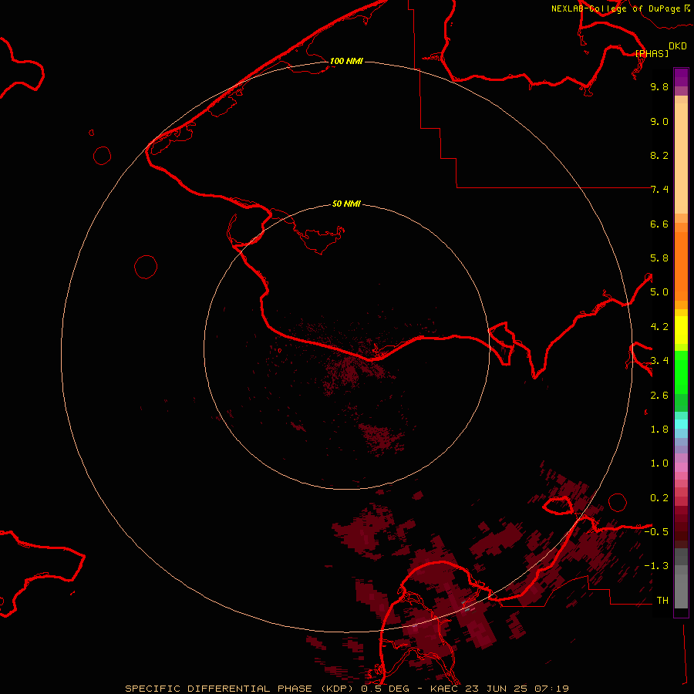Click the 6.6 value on the scale
The height and width of the screenshot is (694, 694).
(x=659, y=224)
